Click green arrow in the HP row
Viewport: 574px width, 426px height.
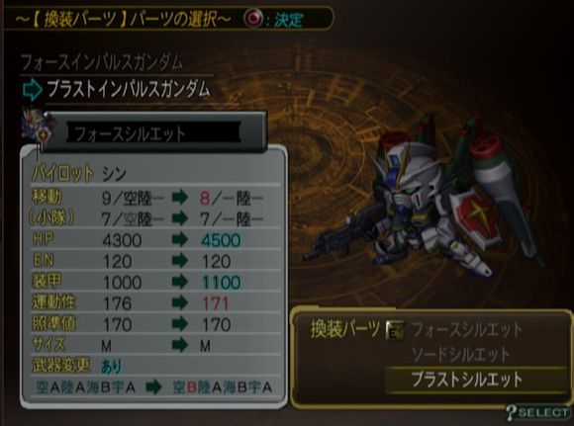coord(180,240)
